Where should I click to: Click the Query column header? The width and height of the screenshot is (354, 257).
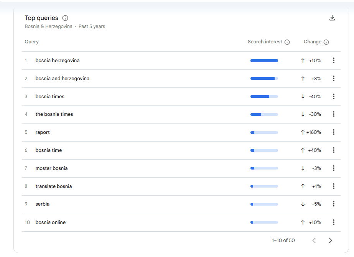pos(31,42)
